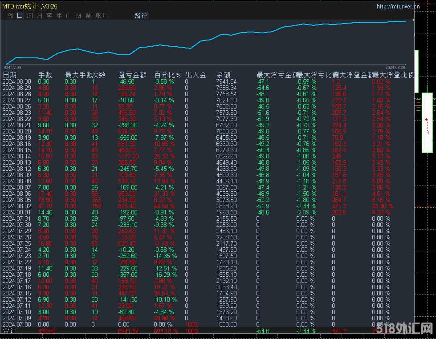Click the 2024.08.05 date row
The height and width of the screenshot is (339, 436).
tap(17, 200)
